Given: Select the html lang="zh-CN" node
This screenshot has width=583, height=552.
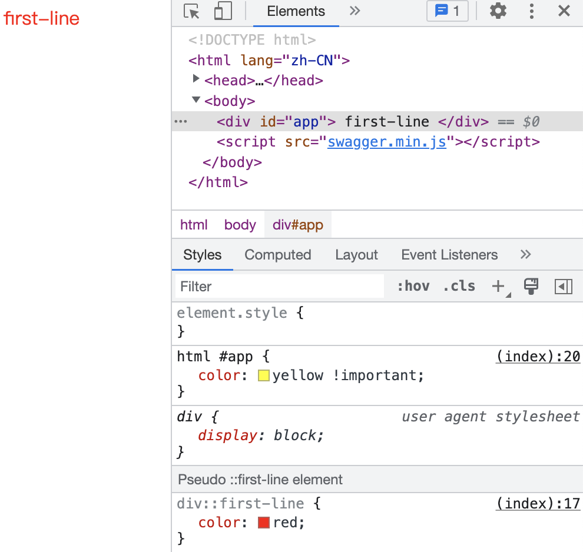Looking at the screenshot, I should (x=269, y=60).
